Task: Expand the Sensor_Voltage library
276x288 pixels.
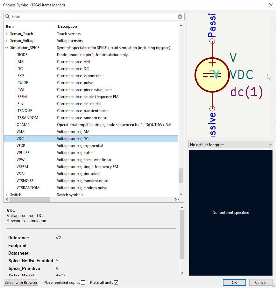Action: pyautogui.click(x=7, y=40)
